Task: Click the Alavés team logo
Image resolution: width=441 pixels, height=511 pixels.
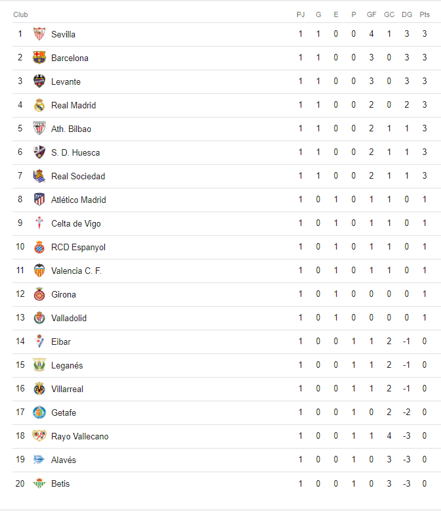Action: coord(39,460)
